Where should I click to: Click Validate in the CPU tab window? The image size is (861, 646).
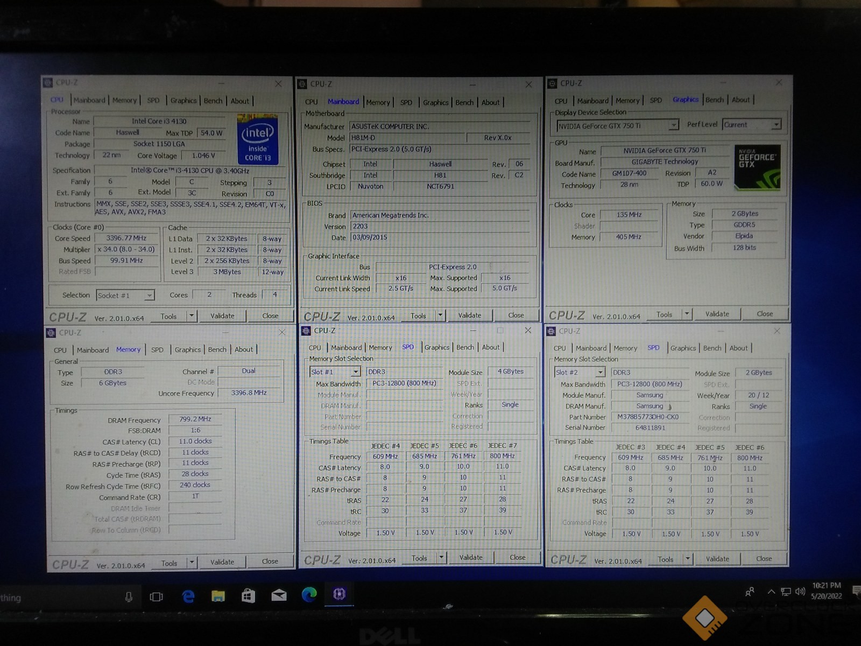tap(222, 316)
